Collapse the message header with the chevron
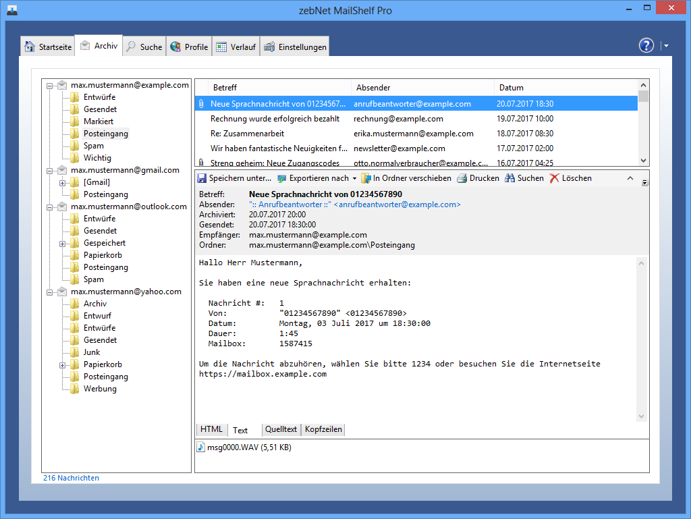The height and width of the screenshot is (519, 691). pyautogui.click(x=630, y=178)
